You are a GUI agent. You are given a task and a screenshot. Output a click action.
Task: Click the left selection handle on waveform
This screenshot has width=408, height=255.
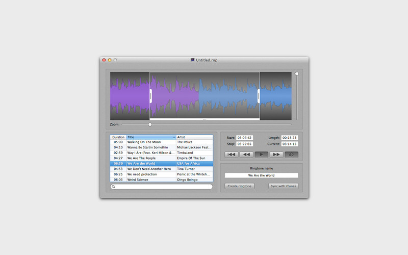[150, 96]
